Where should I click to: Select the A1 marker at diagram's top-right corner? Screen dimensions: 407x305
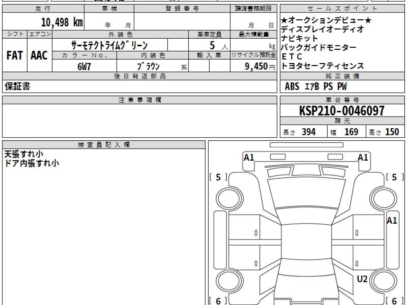point(363,157)
